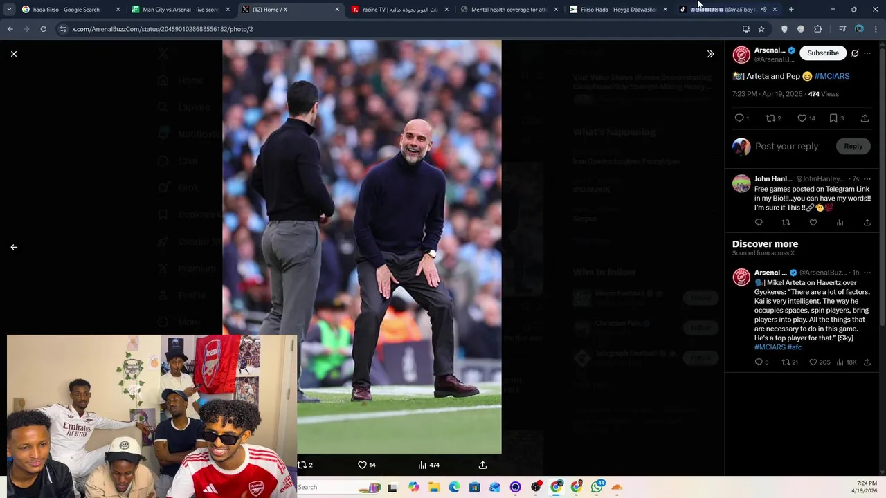The width and height of the screenshot is (886, 498).
Task: Open Chrome three-dot menu
Action: coord(876,29)
